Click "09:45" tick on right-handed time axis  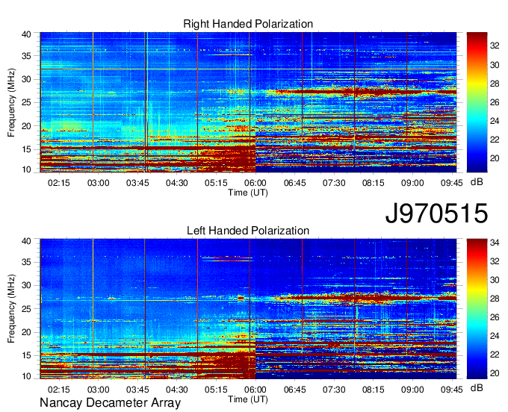click(452, 183)
